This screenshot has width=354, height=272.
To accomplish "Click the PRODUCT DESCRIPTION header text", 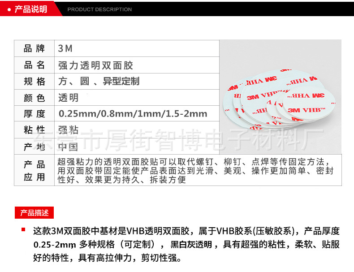I will point(99,9).
